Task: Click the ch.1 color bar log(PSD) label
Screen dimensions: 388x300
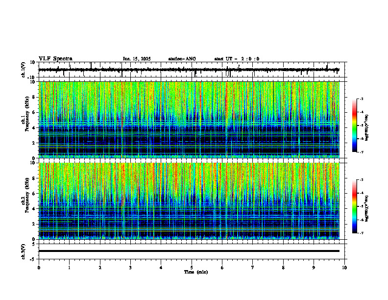Action: (x=366, y=128)
